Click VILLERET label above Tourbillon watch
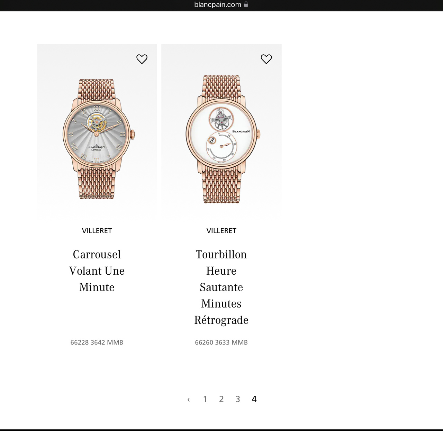This screenshot has height=431, width=443. point(221,231)
